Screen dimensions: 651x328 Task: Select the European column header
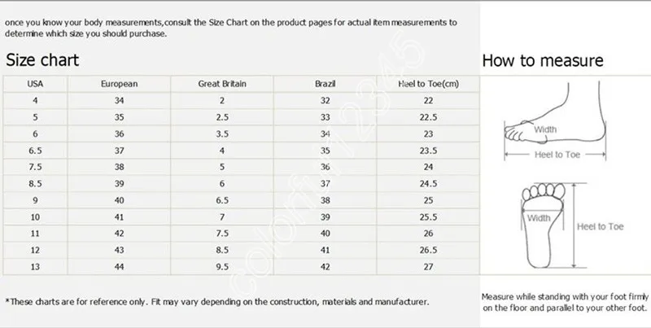pyautogui.click(x=119, y=84)
